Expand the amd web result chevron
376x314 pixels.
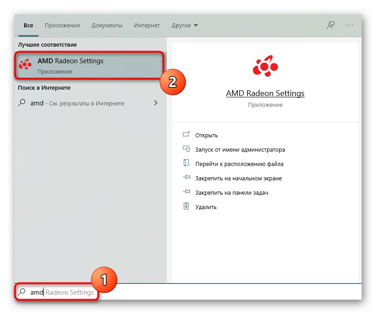click(x=156, y=103)
